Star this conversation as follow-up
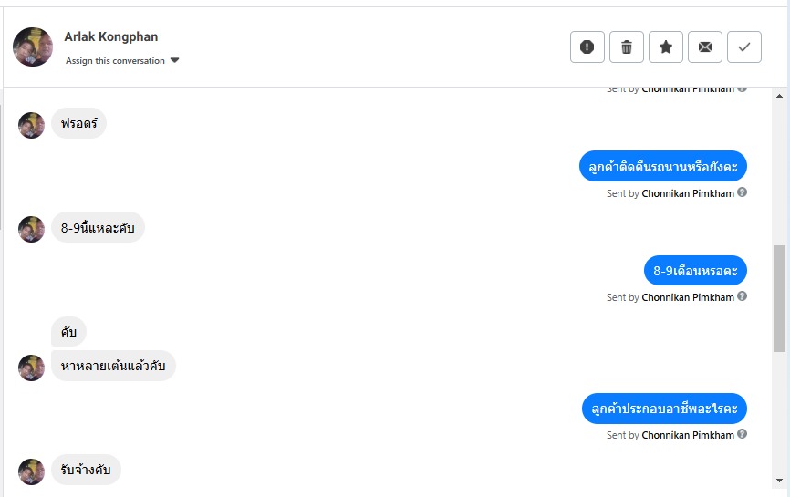The image size is (790, 497). point(666,47)
